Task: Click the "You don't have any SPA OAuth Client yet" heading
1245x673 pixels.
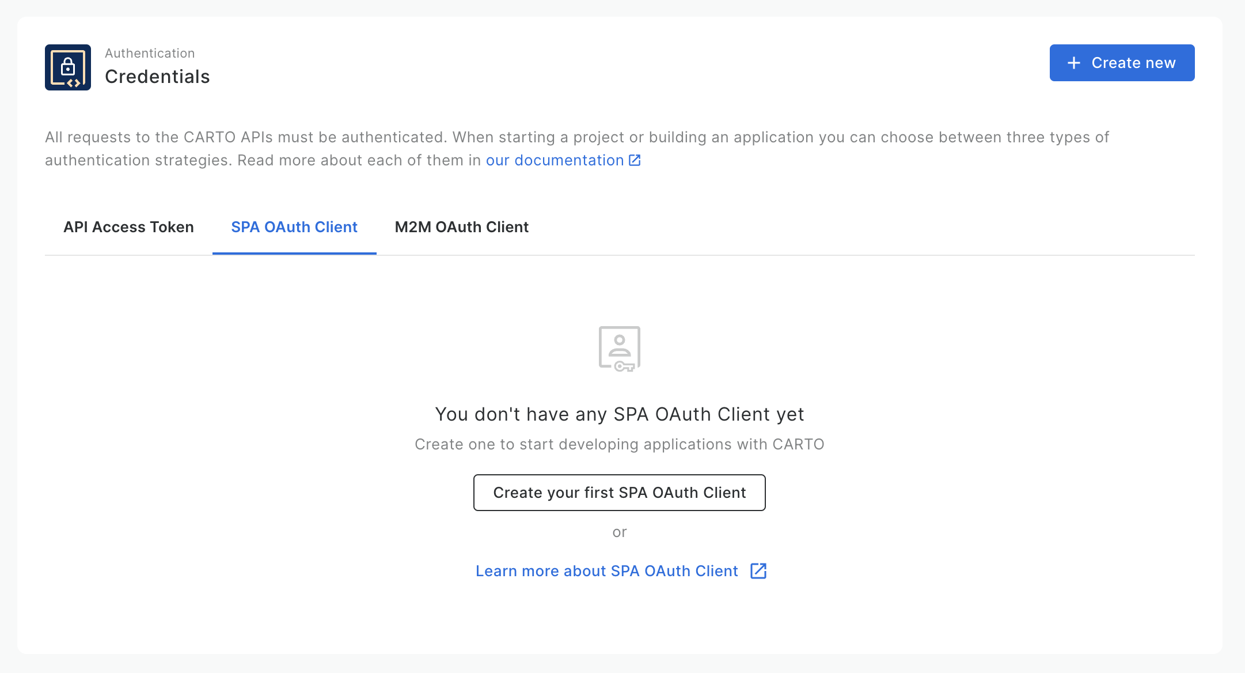Action: 619,414
